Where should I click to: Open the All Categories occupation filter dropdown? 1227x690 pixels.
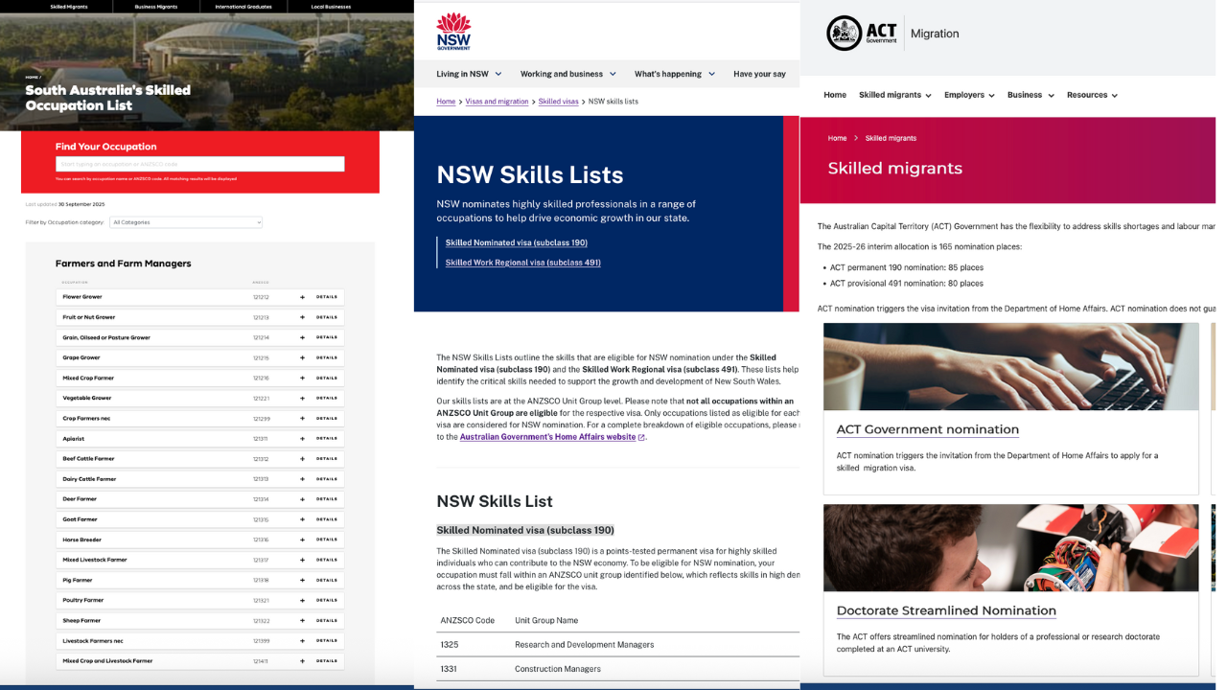point(186,222)
